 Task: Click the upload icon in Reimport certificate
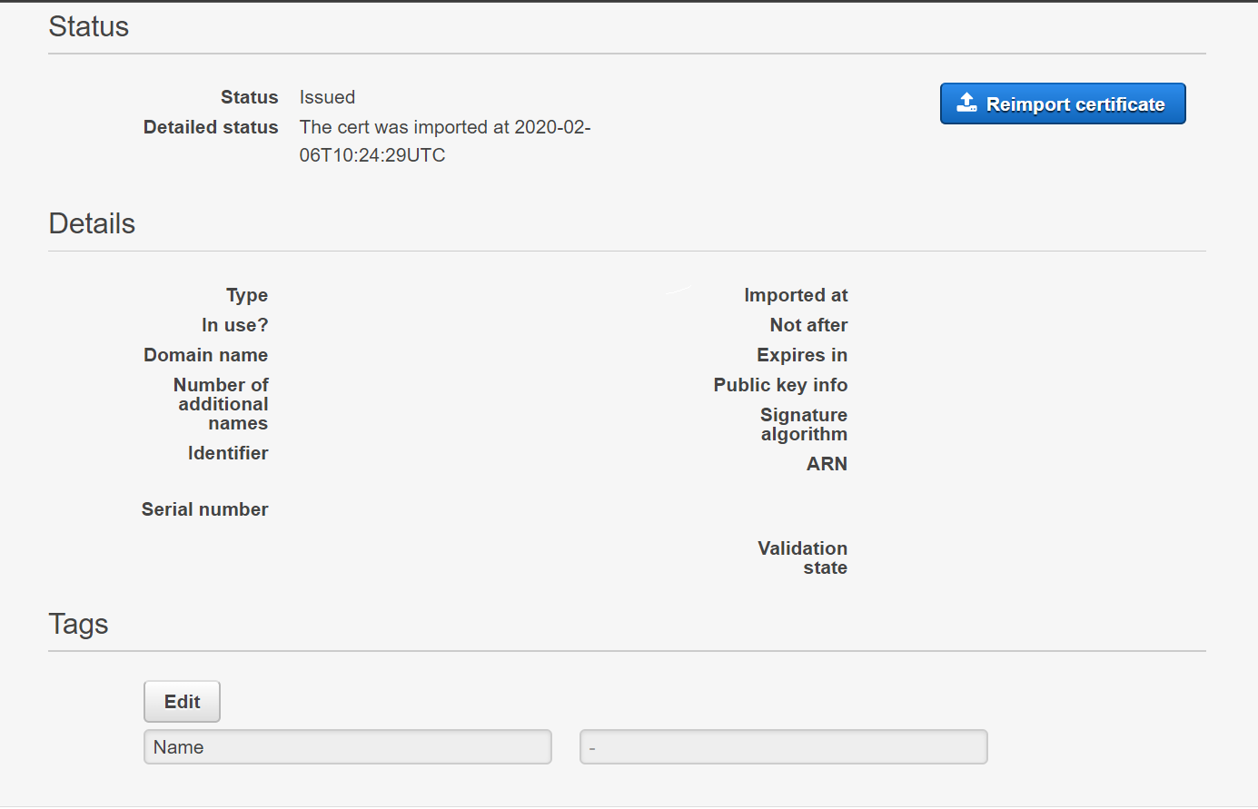(x=967, y=103)
